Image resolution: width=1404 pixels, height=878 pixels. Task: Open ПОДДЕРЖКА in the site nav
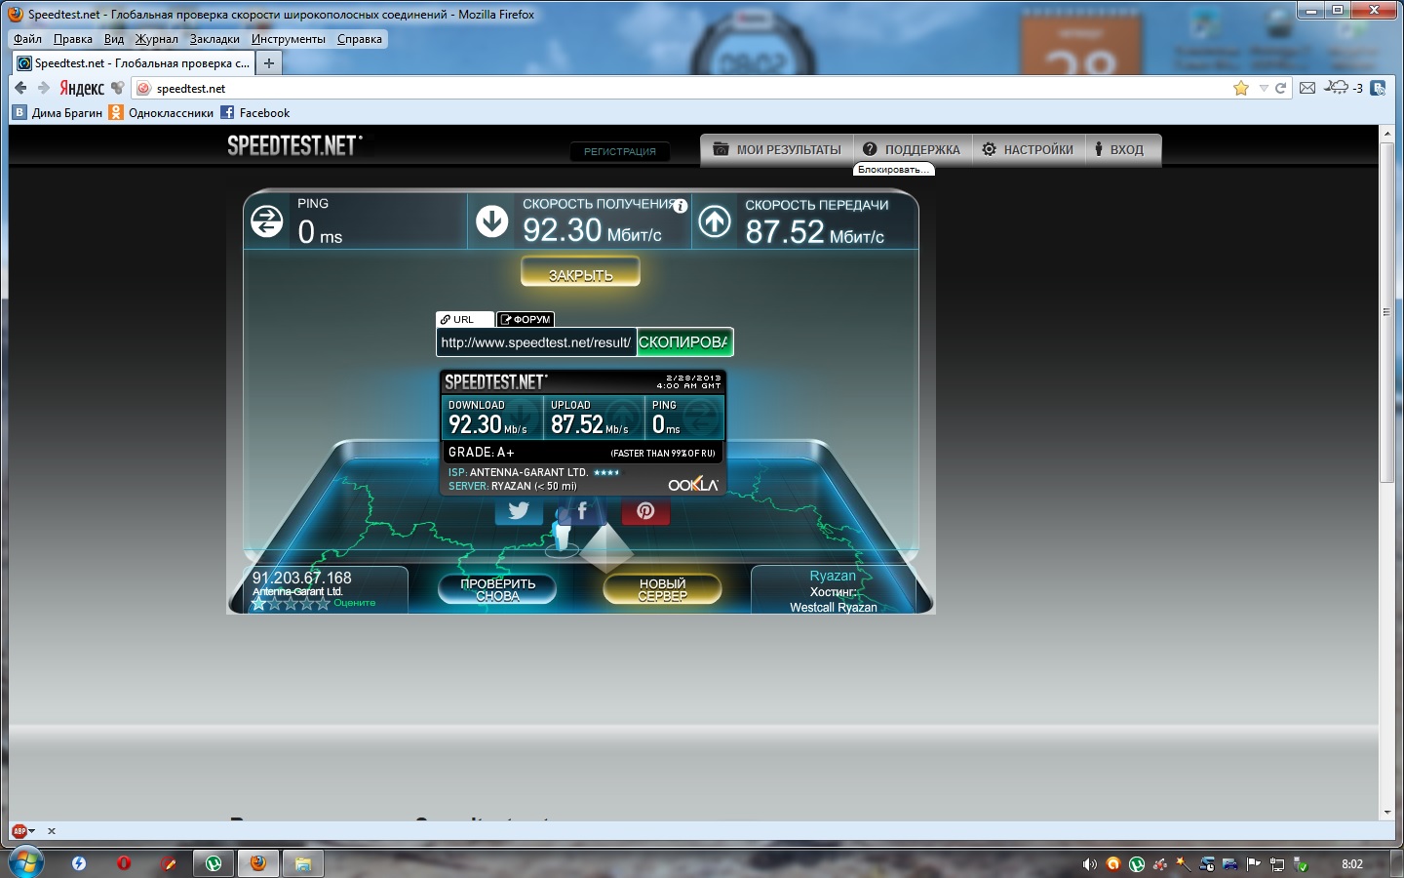pyautogui.click(x=911, y=149)
